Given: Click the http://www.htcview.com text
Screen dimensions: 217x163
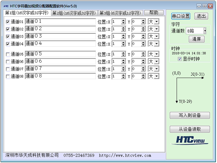Looking at the screenshot, I should point(125,155).
